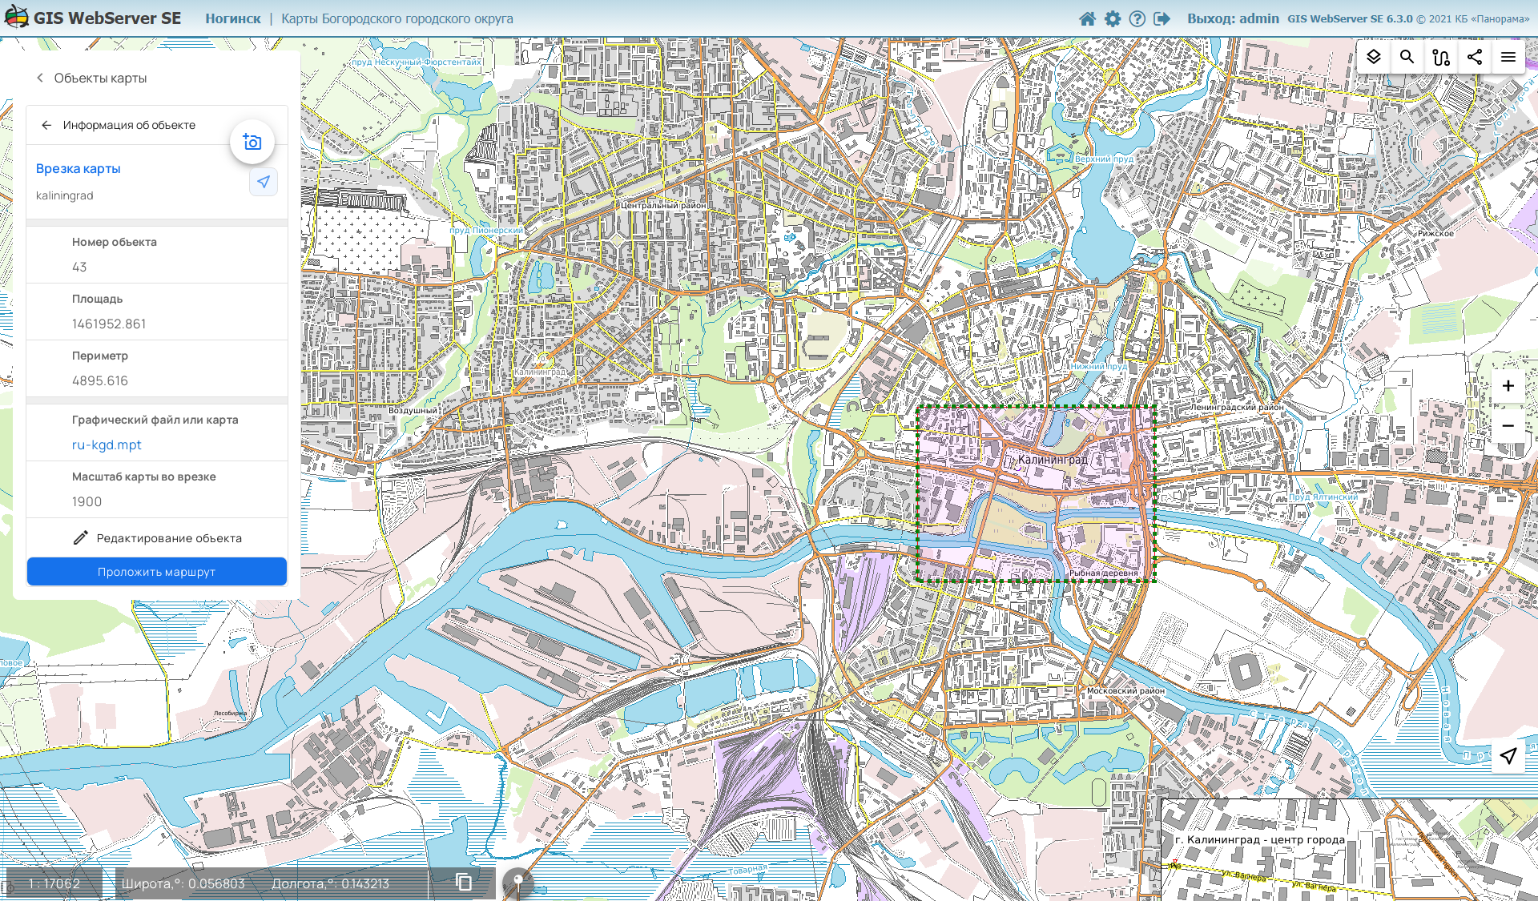The image size is (1538, 901).
Task: Open the hamburger main menu
Action: [1508, 57]
